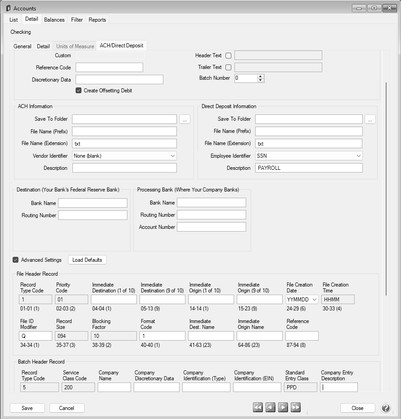This screenshot has height=419, width=401.
Task: Go to the first record navigation icon
Action: coord(257,407)
